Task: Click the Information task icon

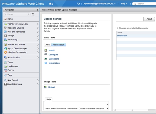Action: tap(46, 63)
